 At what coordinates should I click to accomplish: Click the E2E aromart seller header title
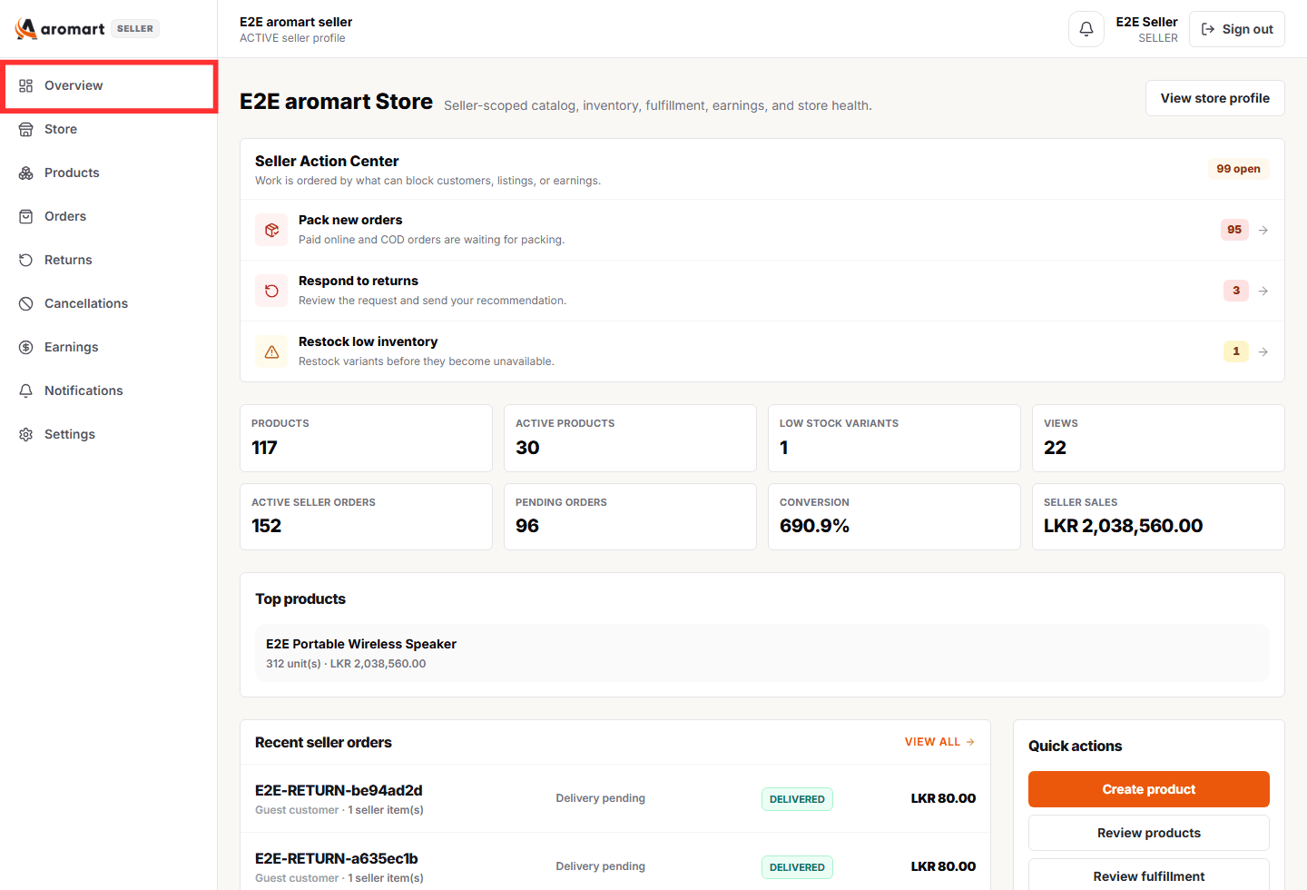click(x=296, y=22)
